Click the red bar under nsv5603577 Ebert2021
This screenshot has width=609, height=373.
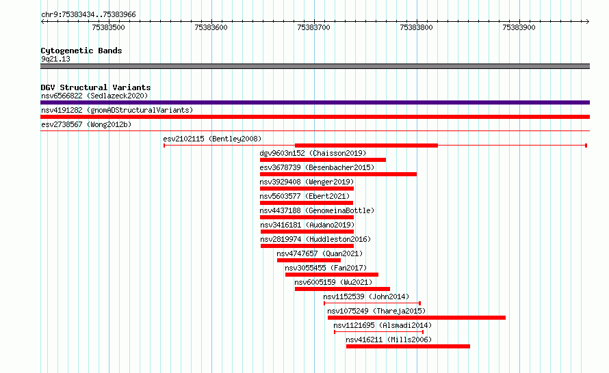click(307, 203)
